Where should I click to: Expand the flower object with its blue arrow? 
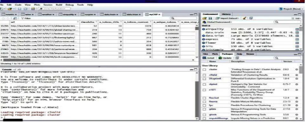point(203,43)
